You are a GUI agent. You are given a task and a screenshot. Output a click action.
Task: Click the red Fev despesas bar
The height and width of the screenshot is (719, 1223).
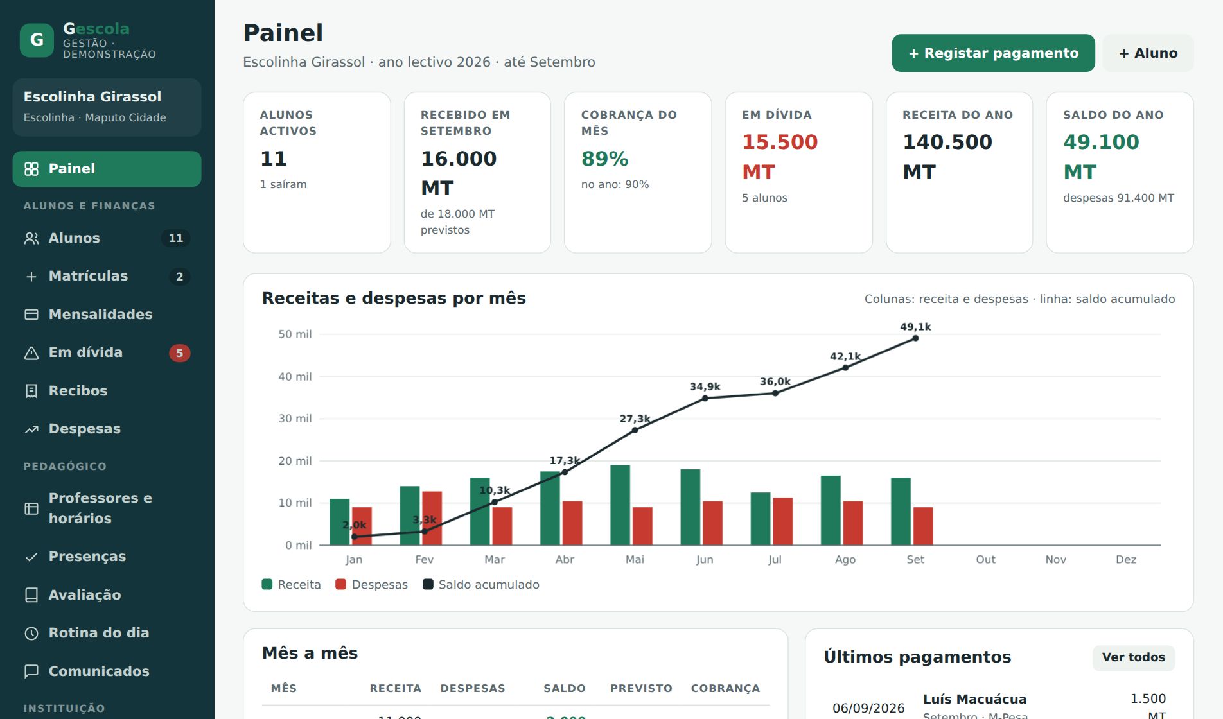pos(432,518)
